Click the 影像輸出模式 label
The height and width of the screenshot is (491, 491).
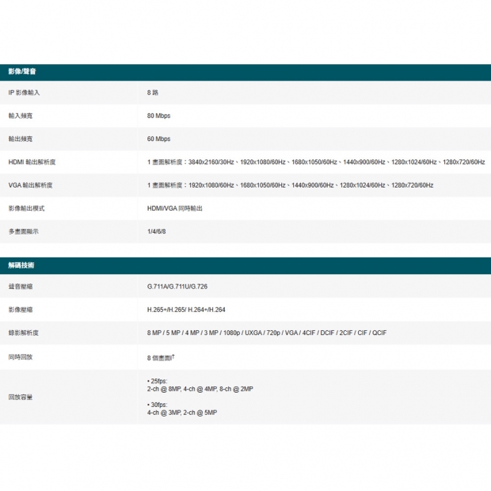pos(27,208)
